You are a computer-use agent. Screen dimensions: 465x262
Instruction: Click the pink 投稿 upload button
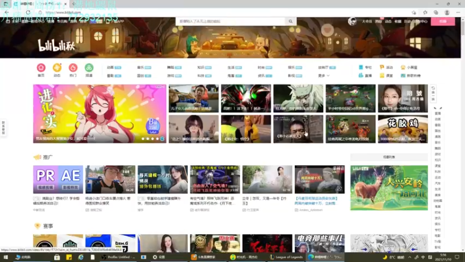443,22
